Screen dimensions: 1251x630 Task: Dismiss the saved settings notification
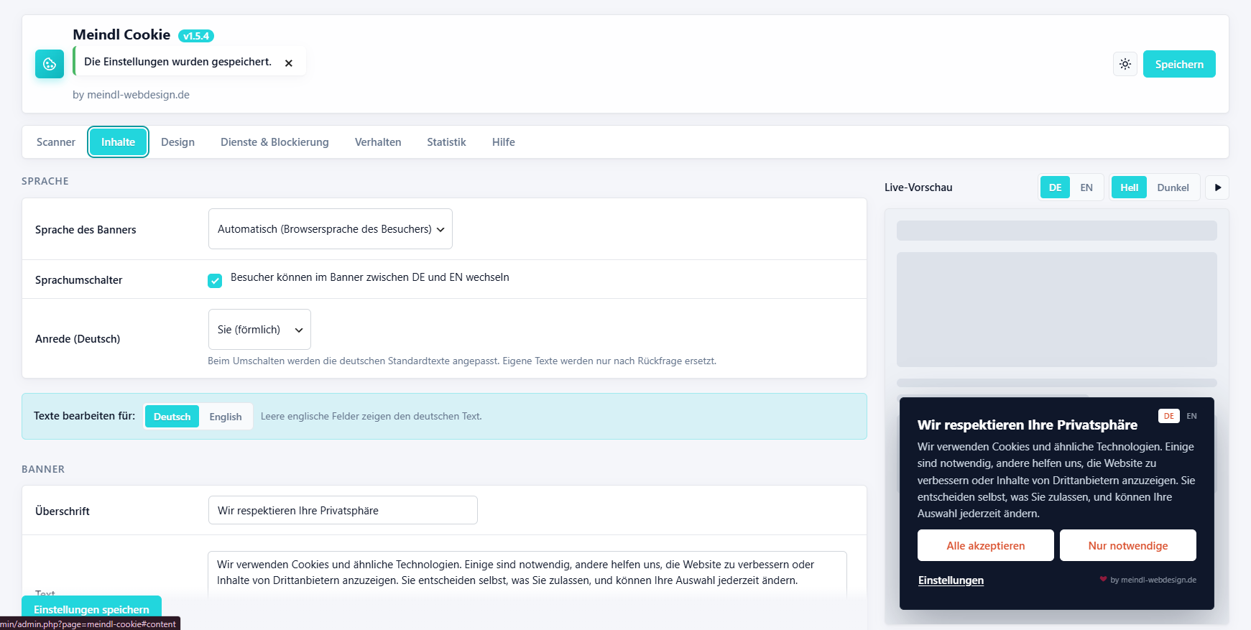pyautogui.click(x=289, y=63)
